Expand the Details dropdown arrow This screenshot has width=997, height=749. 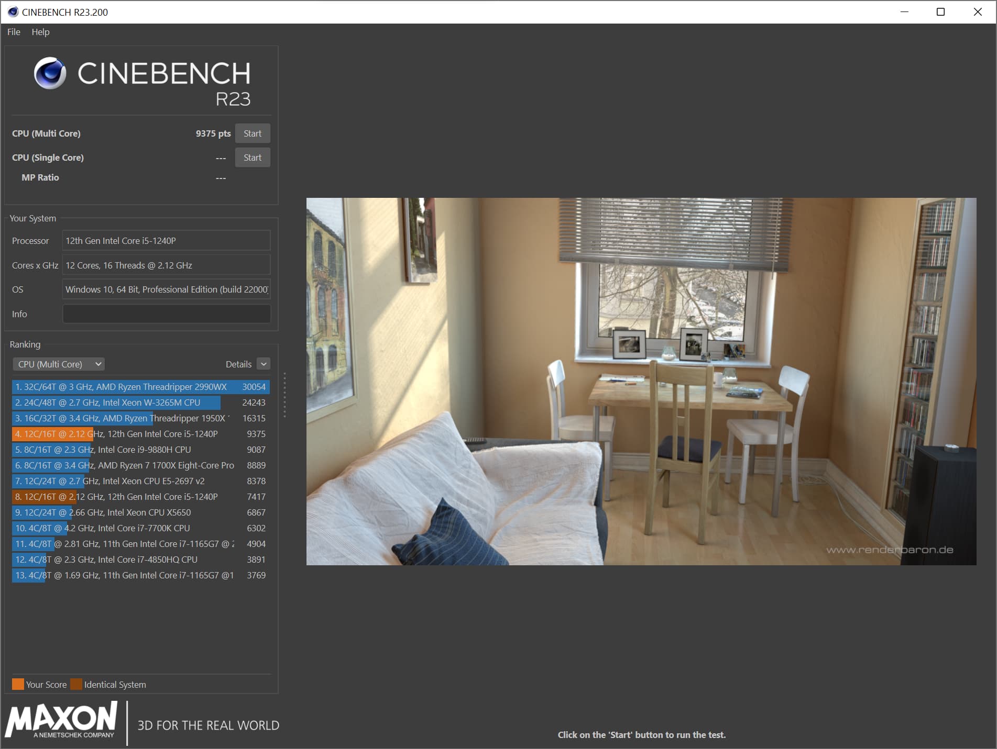coord(264,364)
